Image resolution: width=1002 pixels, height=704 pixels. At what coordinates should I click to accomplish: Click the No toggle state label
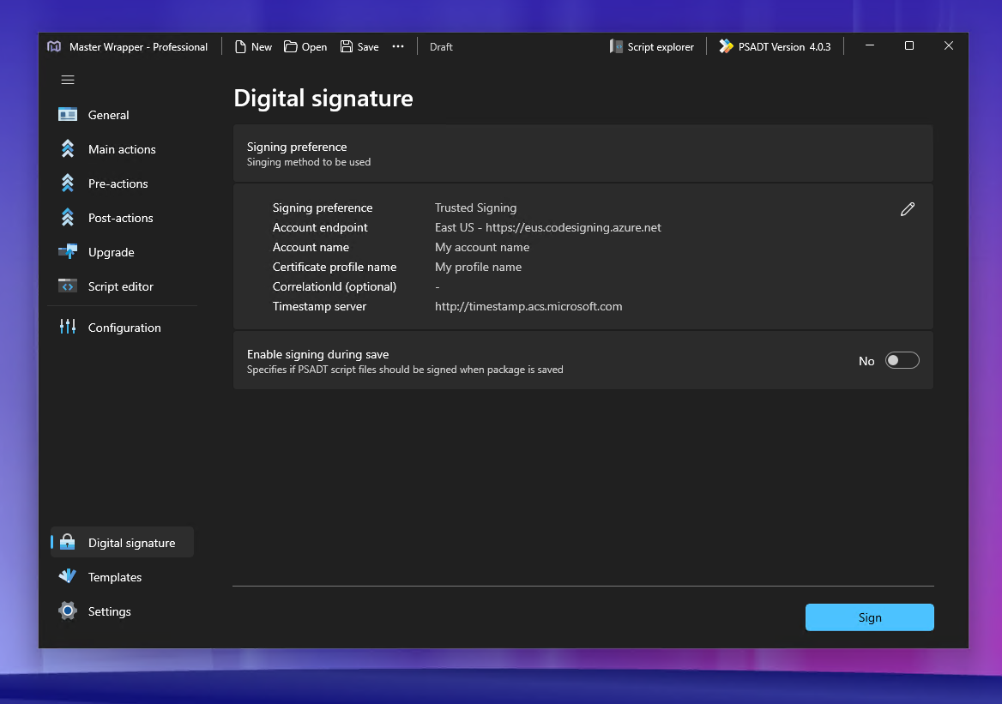(866, 361)
